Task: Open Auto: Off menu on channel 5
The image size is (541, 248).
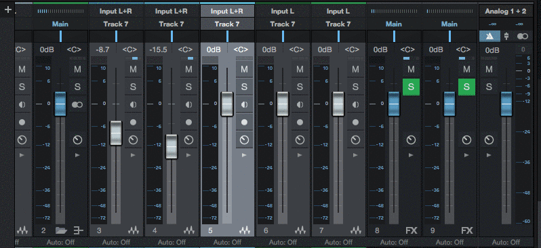Action: pos(227,242)
